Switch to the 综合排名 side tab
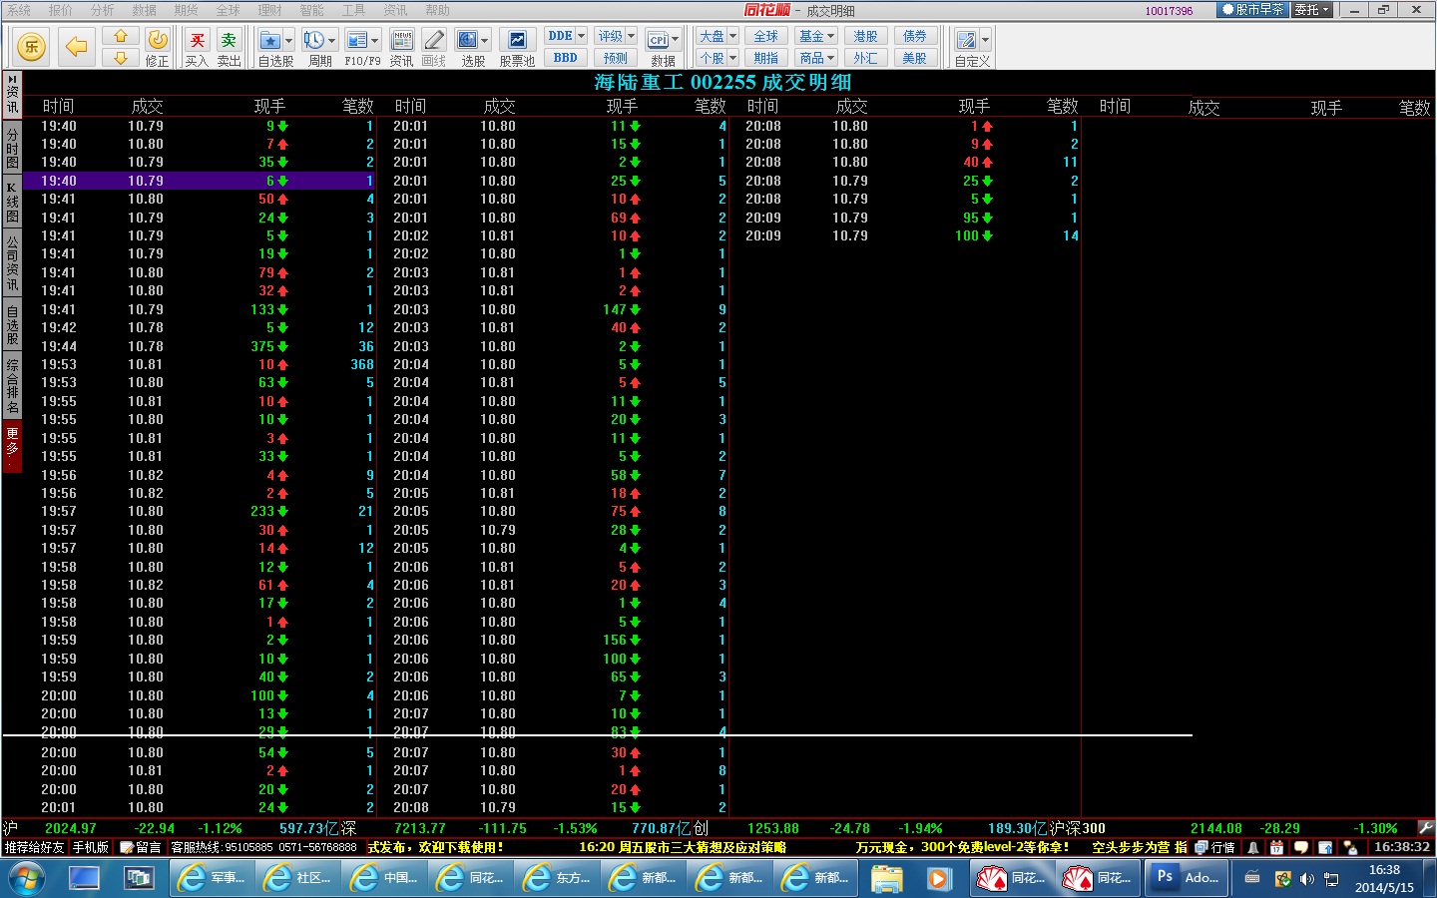The height and width of the screenshot is (898, 1437). pyautogui.click(x=12, y=386)
